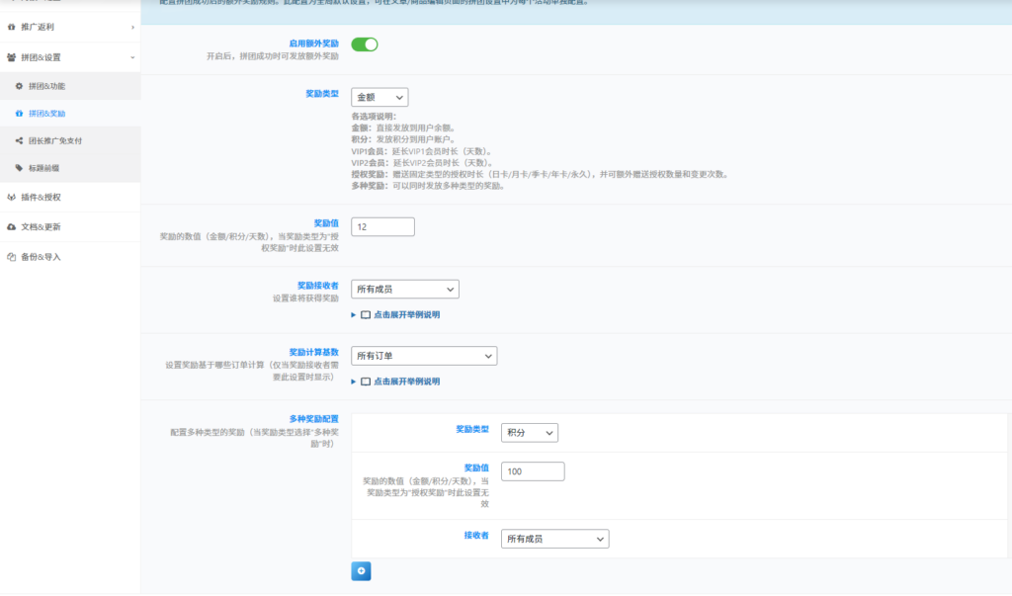Viewport: 1012px width, 596px height.
Task: Click the 奖励值 field containing 12
Action: [382, 227]
